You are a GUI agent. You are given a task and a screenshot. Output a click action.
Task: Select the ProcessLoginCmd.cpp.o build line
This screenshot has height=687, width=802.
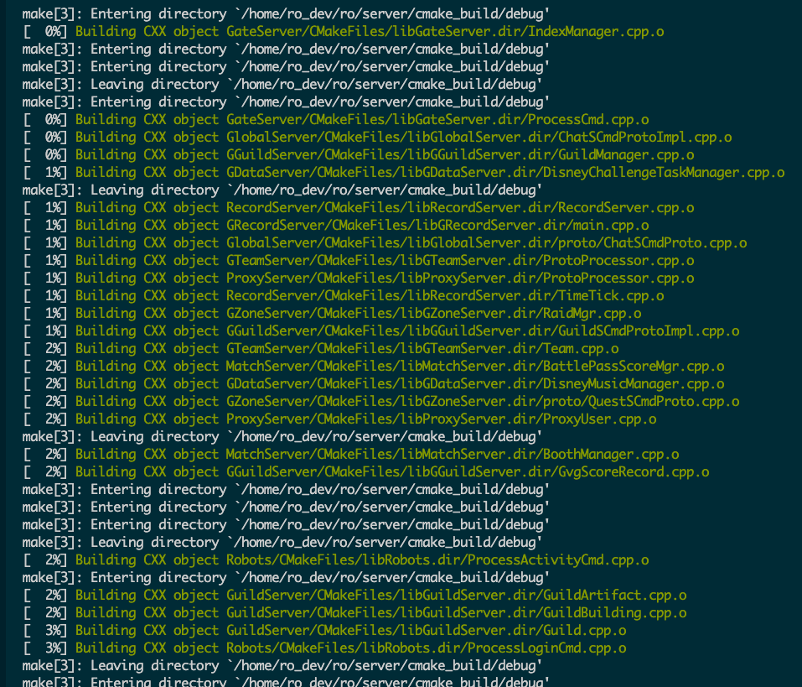(350, 648)
